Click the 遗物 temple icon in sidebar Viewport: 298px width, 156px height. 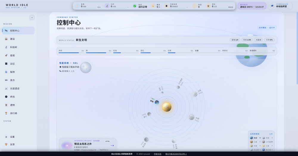click(6, 105)
